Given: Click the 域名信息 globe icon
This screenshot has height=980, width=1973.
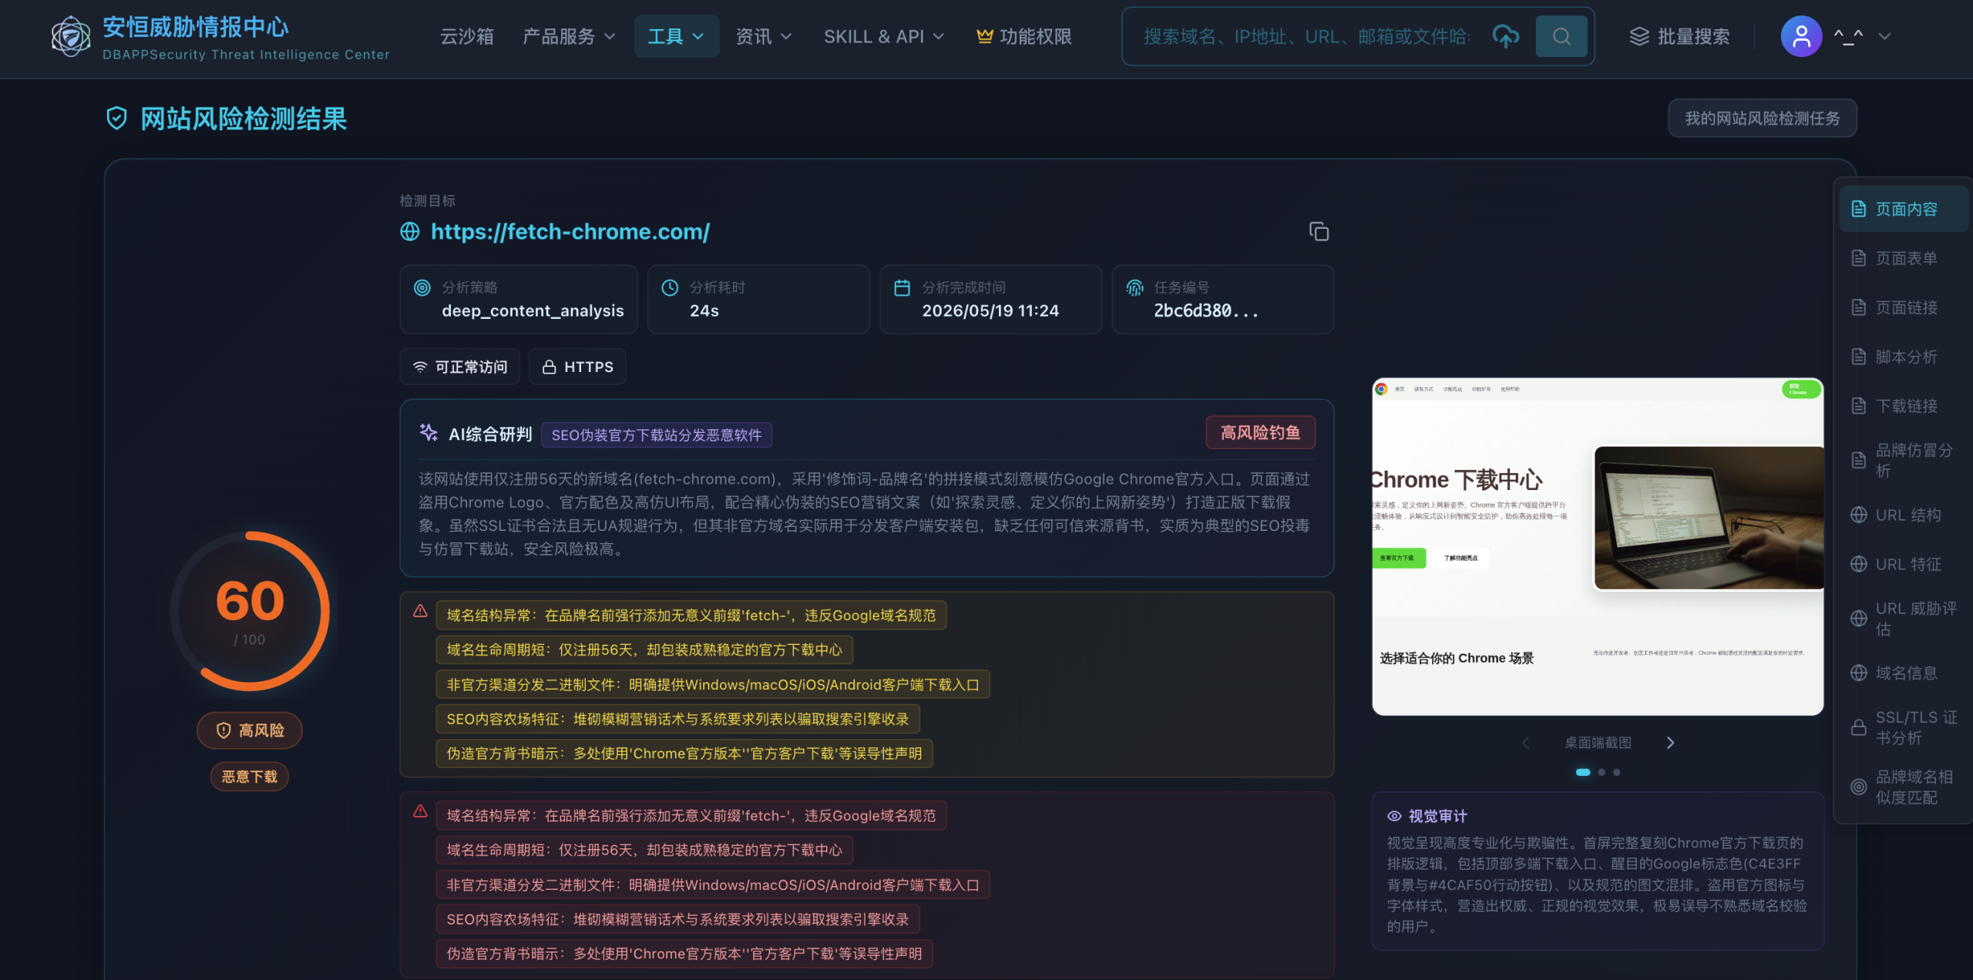Looking at the screenshot, I should point(1859,673).
